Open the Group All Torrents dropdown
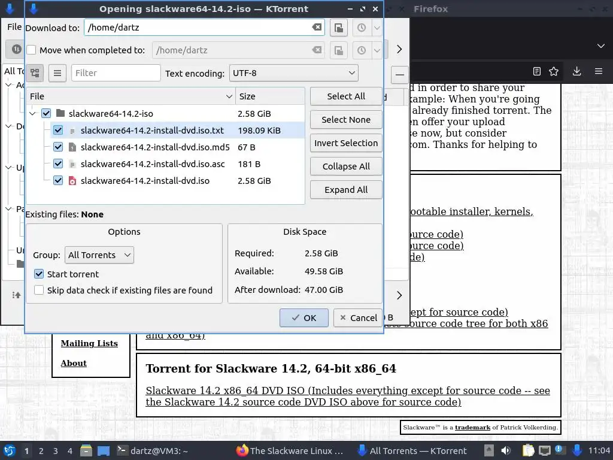The width and height of the screenshot is (613, 460). click(x=99, y=255)
